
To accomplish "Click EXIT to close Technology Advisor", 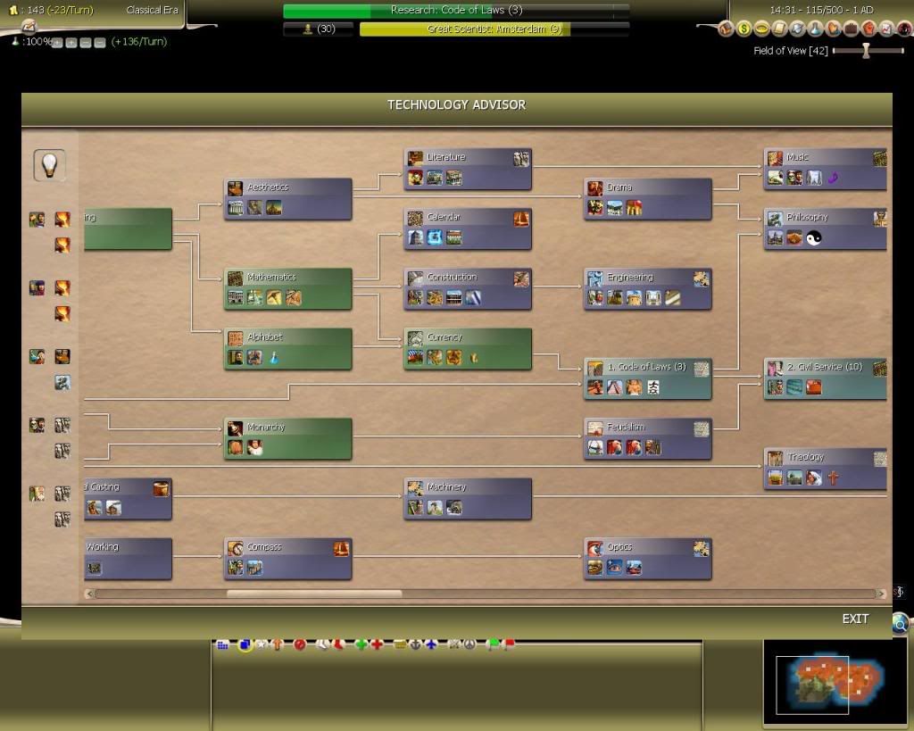I will (x=855, y=619).
